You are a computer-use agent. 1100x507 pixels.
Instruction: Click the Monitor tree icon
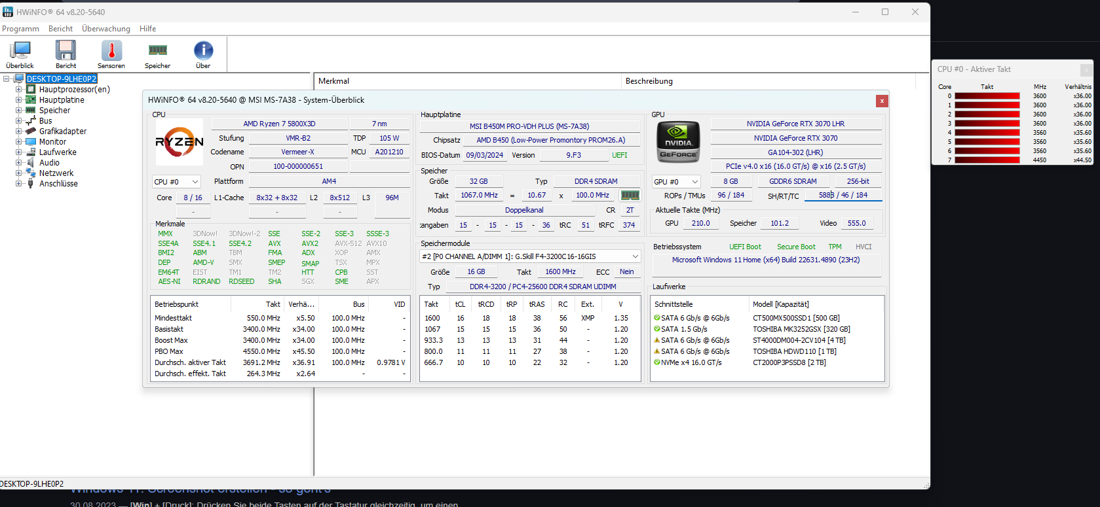pos(30,142)
